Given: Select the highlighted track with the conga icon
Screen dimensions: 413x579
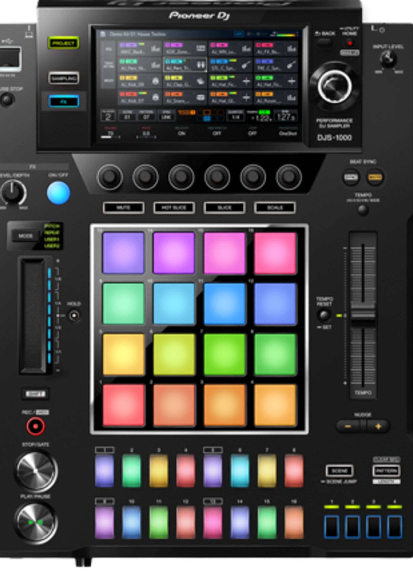Looking at the screenshot, I should (x=185, y=65).
